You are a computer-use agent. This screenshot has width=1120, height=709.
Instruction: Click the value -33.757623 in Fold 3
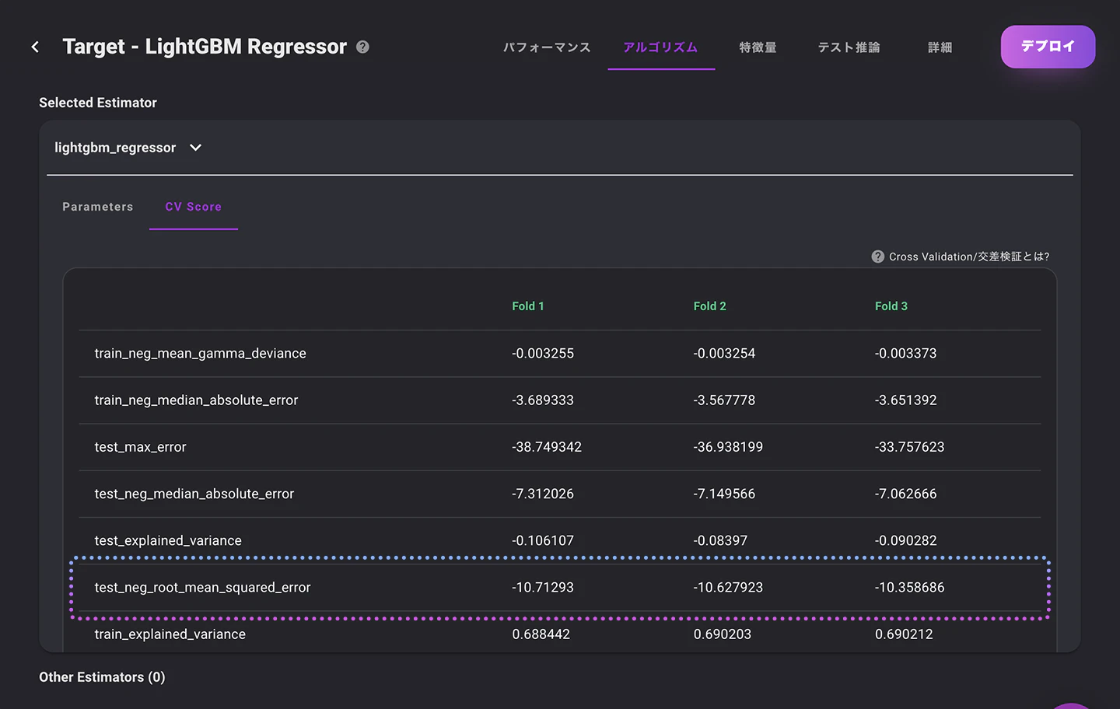[910, 447]
